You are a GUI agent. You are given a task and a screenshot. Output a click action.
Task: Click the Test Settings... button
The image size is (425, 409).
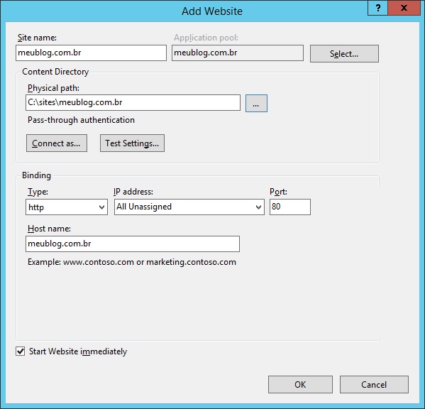[132, 143]
